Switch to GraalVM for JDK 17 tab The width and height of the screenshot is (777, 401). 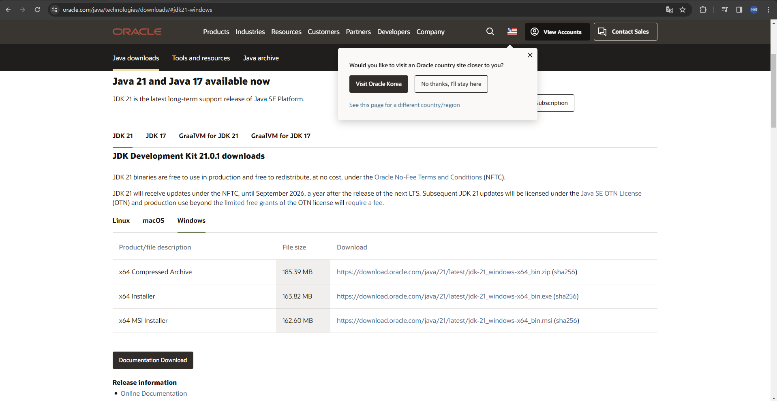point(280,136)
